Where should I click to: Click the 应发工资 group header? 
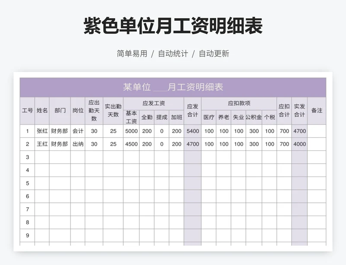[154, 103]
